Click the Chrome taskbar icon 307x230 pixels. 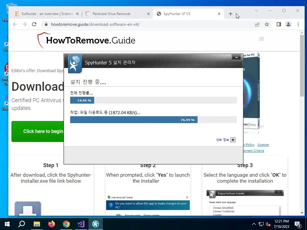pos(66,224)
